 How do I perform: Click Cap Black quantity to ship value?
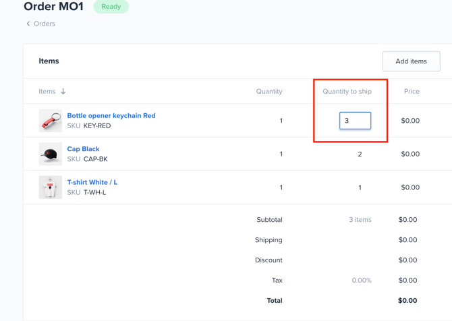pos(360,154)
